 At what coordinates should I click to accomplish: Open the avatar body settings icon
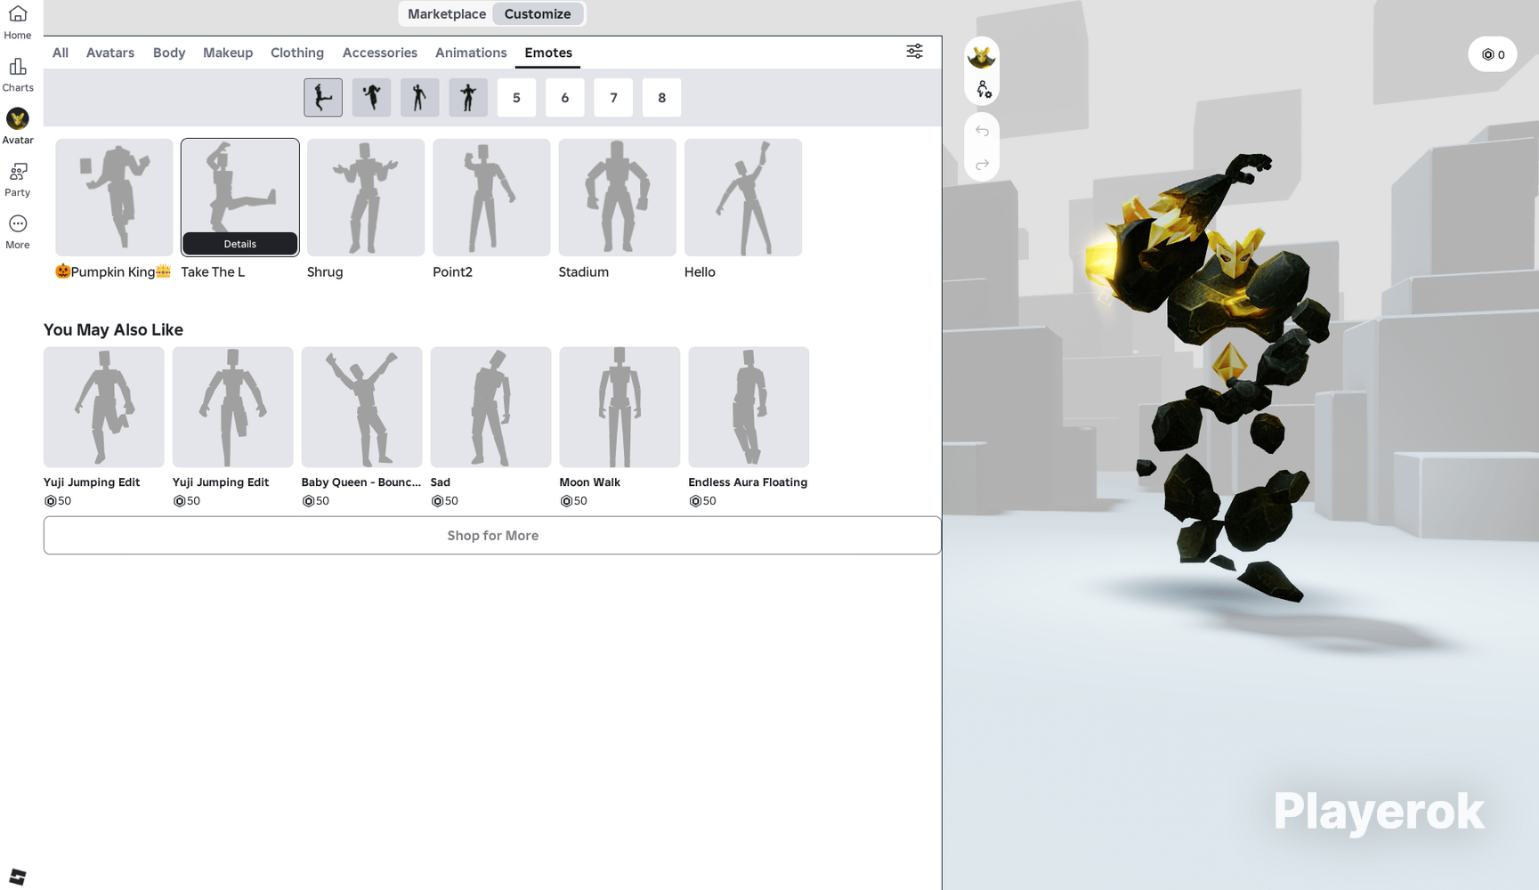pos(983,90)
